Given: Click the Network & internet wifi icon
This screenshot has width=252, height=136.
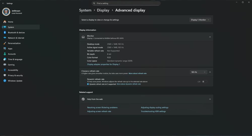Looking at the screenshot, I should 5,38.
